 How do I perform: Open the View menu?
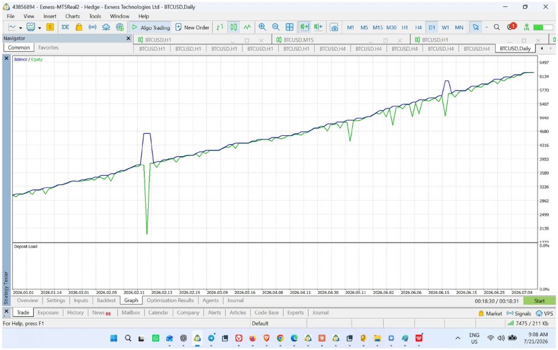pos(29,16)
